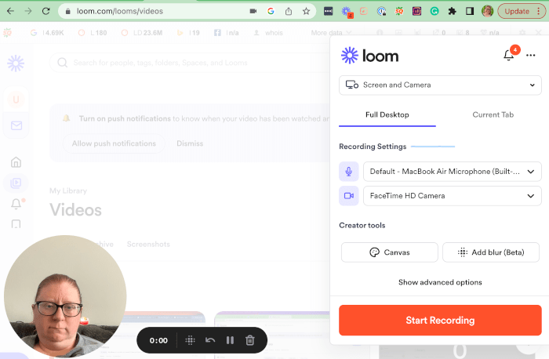The height and width of the screenshot is (359, 549).
Task: Click the address bar loom.com/looms/videos
Action: tap(120, 11)
